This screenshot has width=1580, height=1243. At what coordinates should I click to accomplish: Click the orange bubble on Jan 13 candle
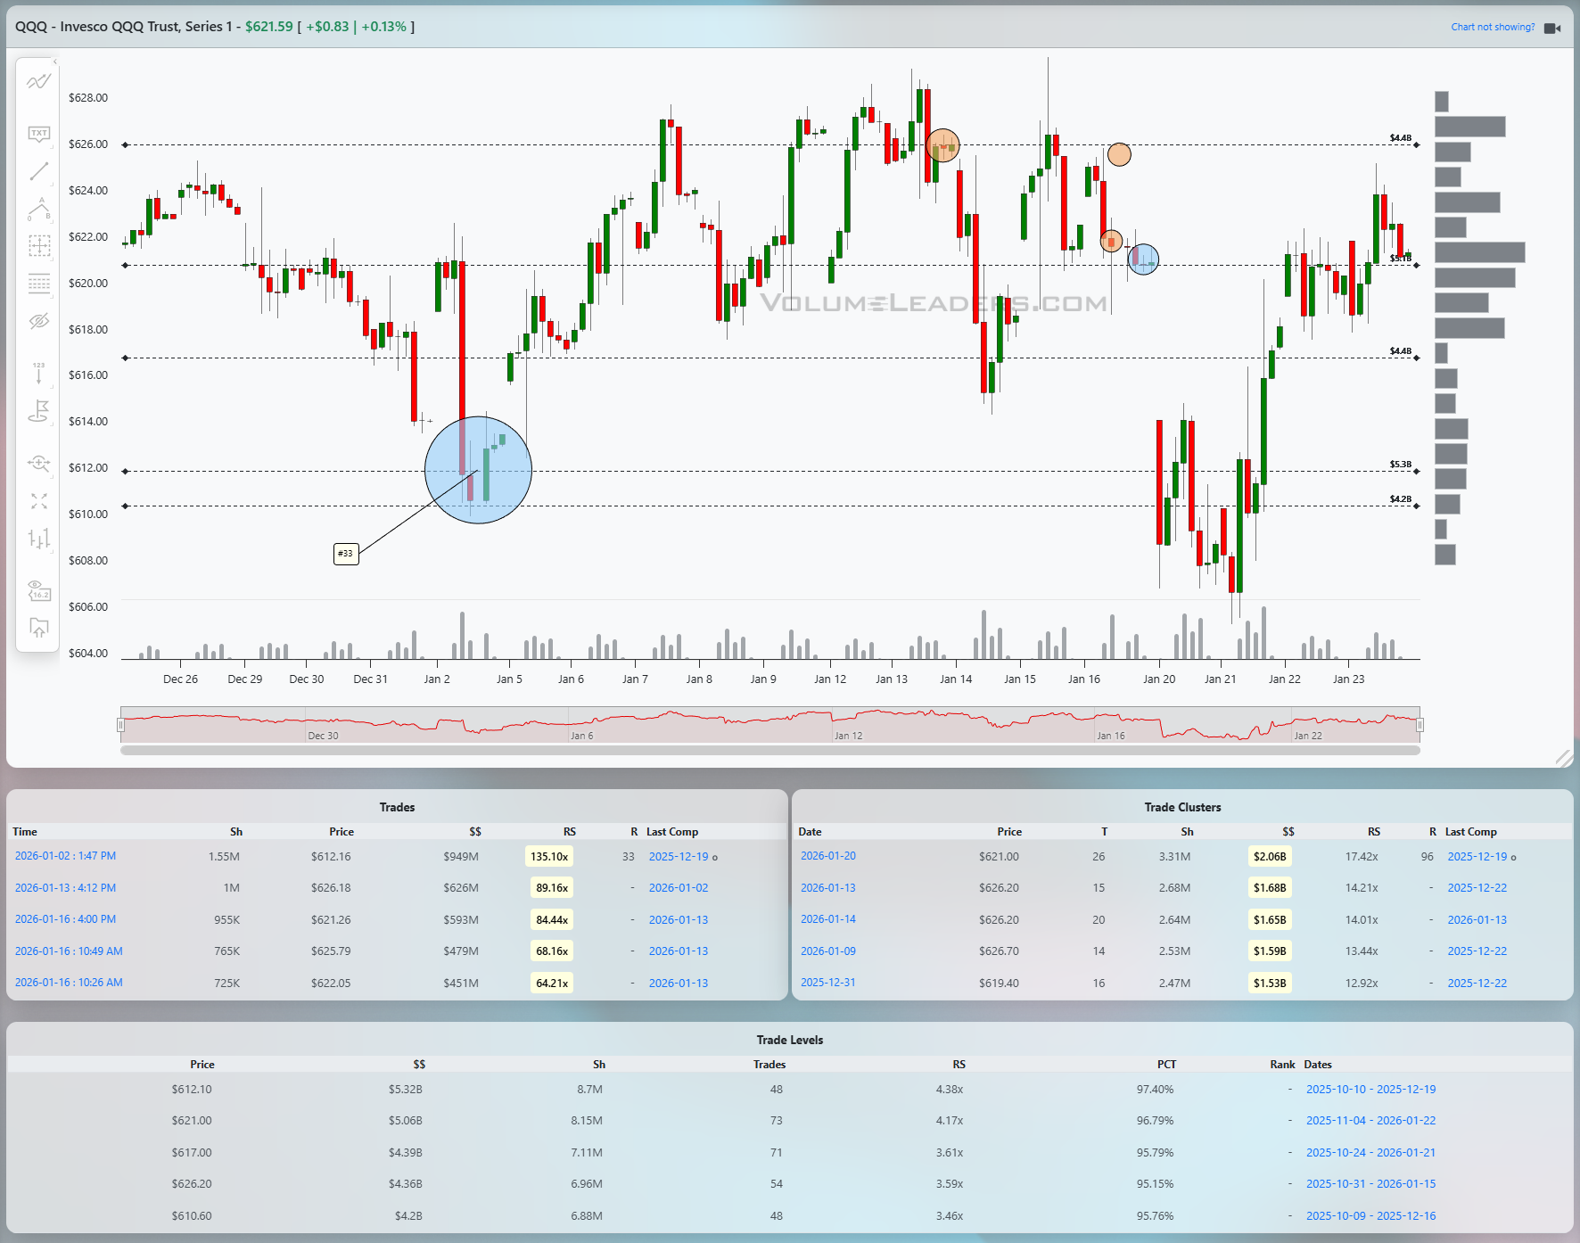click(942, 145)
